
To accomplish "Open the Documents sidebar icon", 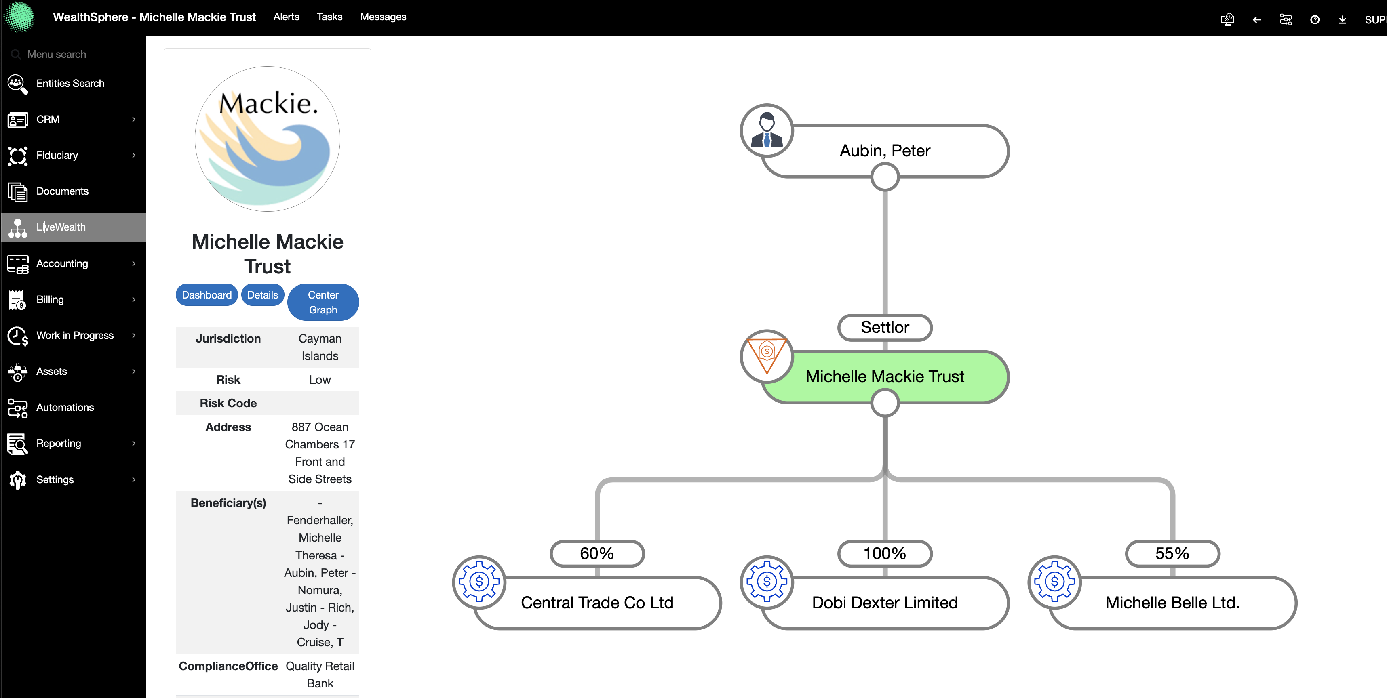I will (18, 191).
